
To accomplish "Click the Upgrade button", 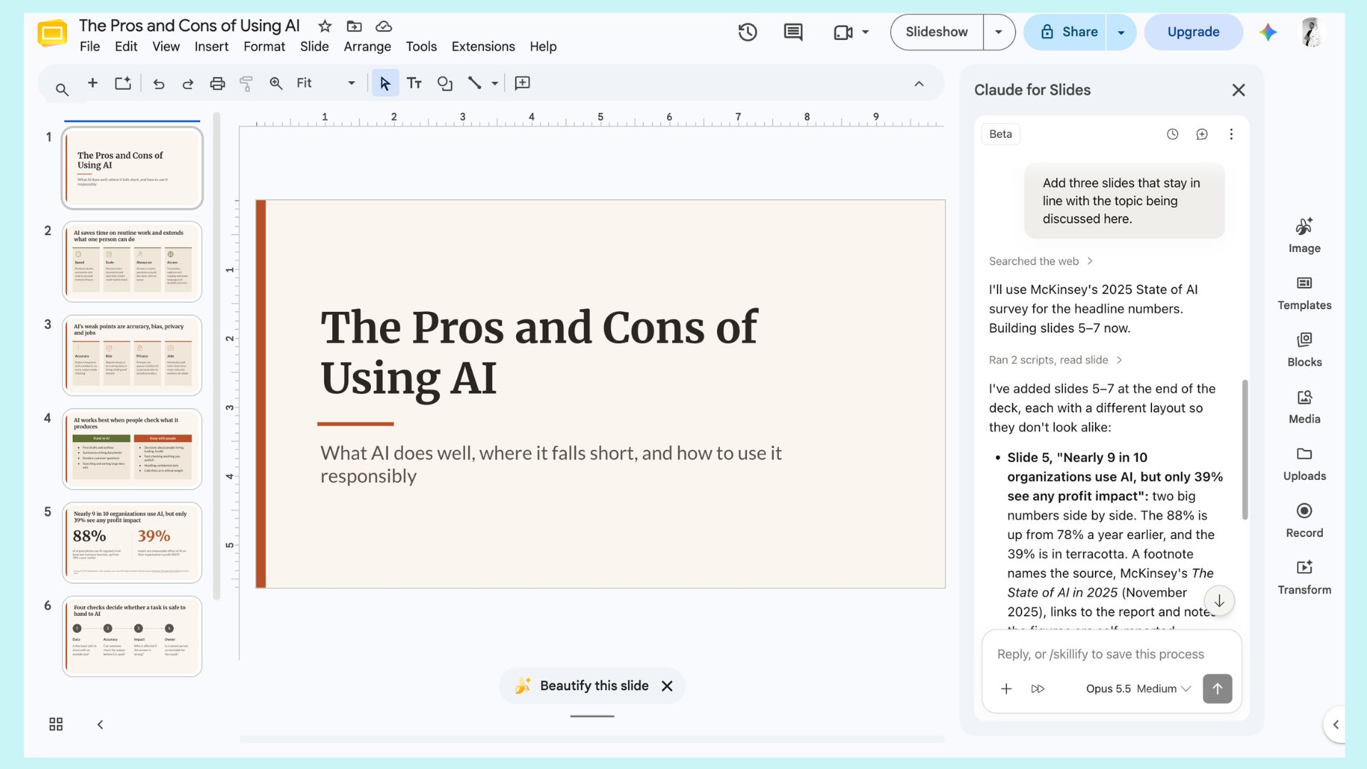I will [1193, 32].
